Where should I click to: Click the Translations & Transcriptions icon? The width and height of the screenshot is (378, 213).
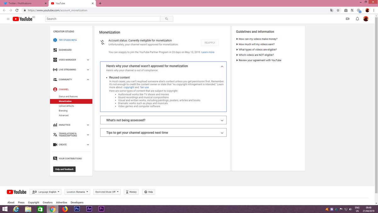coord(55,134)
